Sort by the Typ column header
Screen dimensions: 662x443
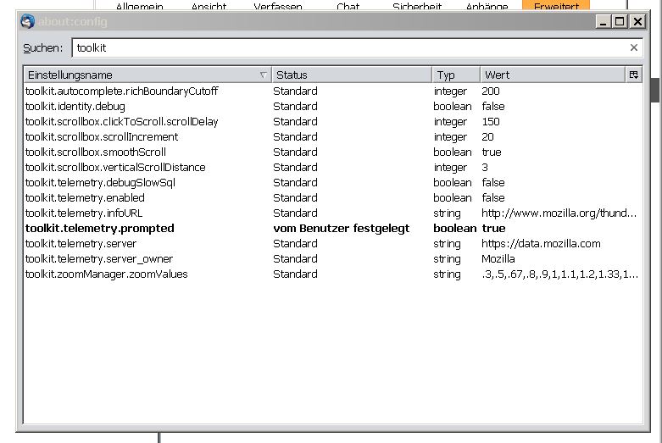click(x=456, y=75)
